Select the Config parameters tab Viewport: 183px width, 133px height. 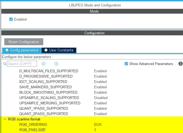click(x=24, y=50)
